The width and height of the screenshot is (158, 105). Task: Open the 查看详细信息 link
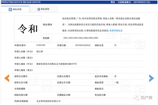coord(116,31)
